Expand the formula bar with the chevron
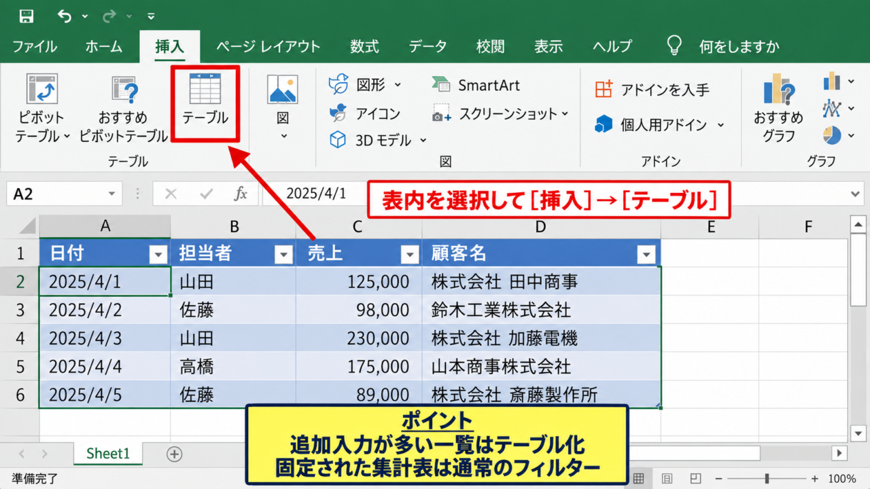This screenshot has height=489, width=870. (x=856, y=194)
